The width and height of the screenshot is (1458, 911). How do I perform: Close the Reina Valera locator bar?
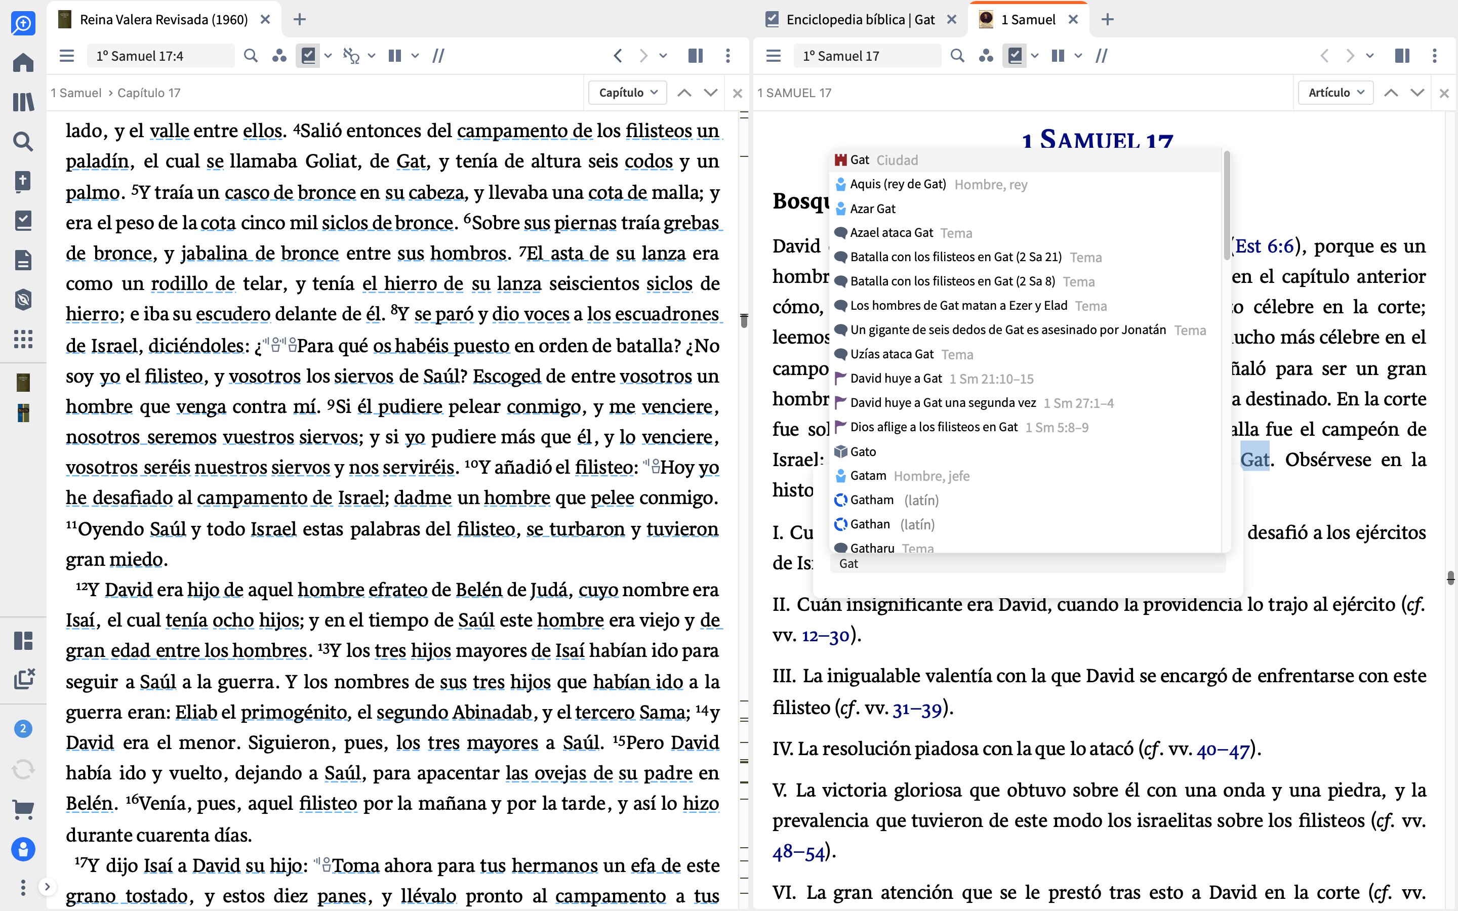click(738, 94)
